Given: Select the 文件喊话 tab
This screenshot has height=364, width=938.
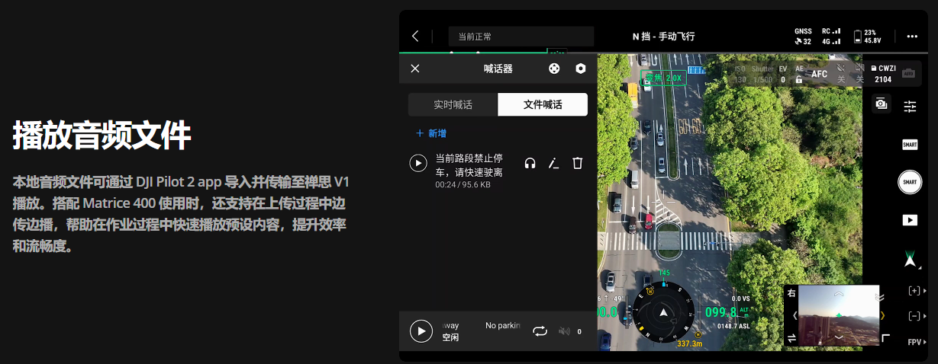Looking at the screenshot, I should coord(543,104).
